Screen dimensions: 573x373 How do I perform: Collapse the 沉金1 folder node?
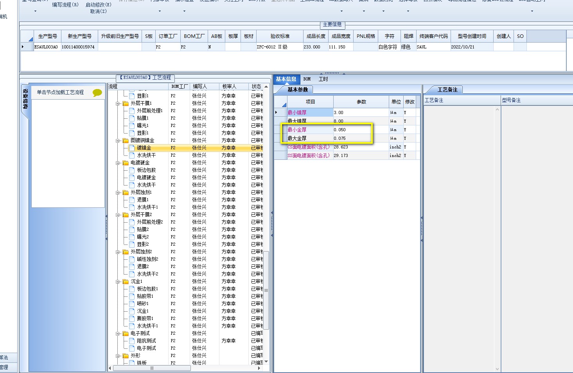(118, 282)
